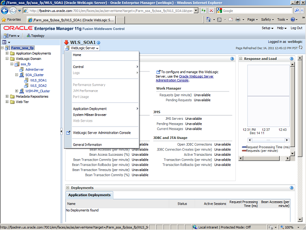Click the page refresh icon beside timestamp
The width and height of the screenshot is (306, 230).
click(x=301, y=48)
